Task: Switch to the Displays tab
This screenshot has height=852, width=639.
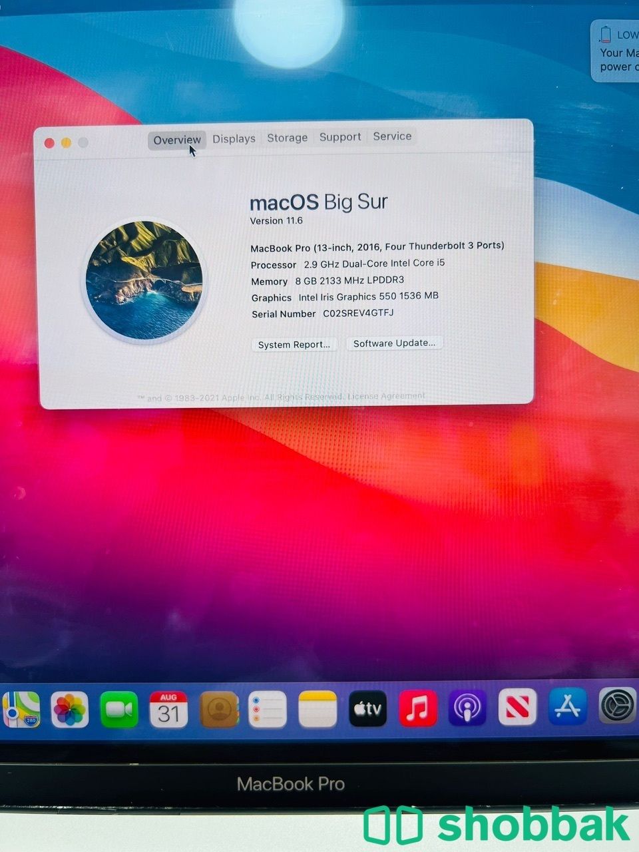Action: pyautogui.click(x=234, y=138)
